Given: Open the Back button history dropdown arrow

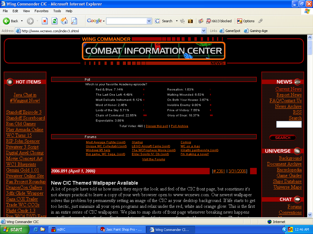Looking at the screenshot, I should 21,21.
